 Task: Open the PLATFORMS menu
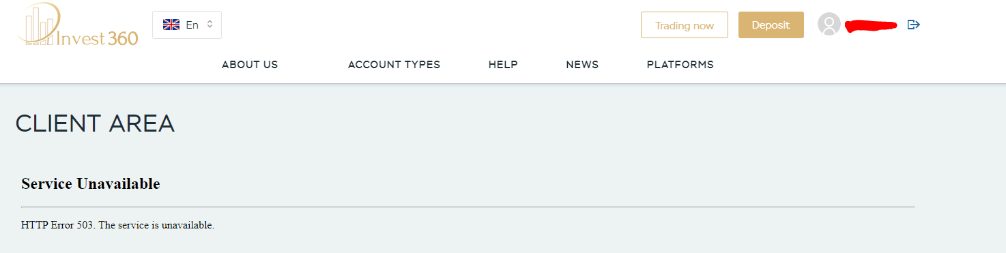coord(680,65)
